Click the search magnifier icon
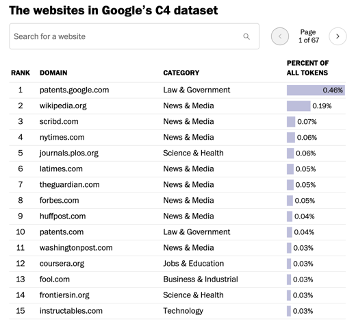The image size is (356, 324). [246, 36]
